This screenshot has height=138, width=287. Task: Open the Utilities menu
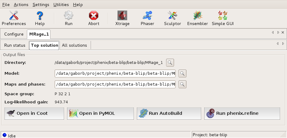point(61,5)
